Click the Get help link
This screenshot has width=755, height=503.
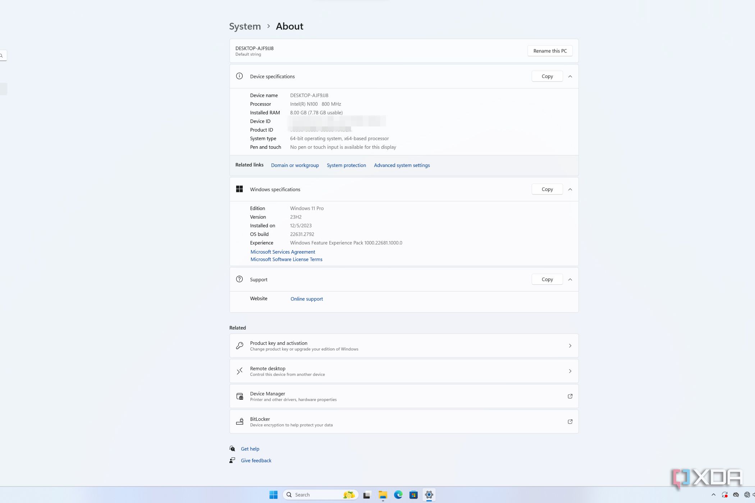tap(250, 449)
